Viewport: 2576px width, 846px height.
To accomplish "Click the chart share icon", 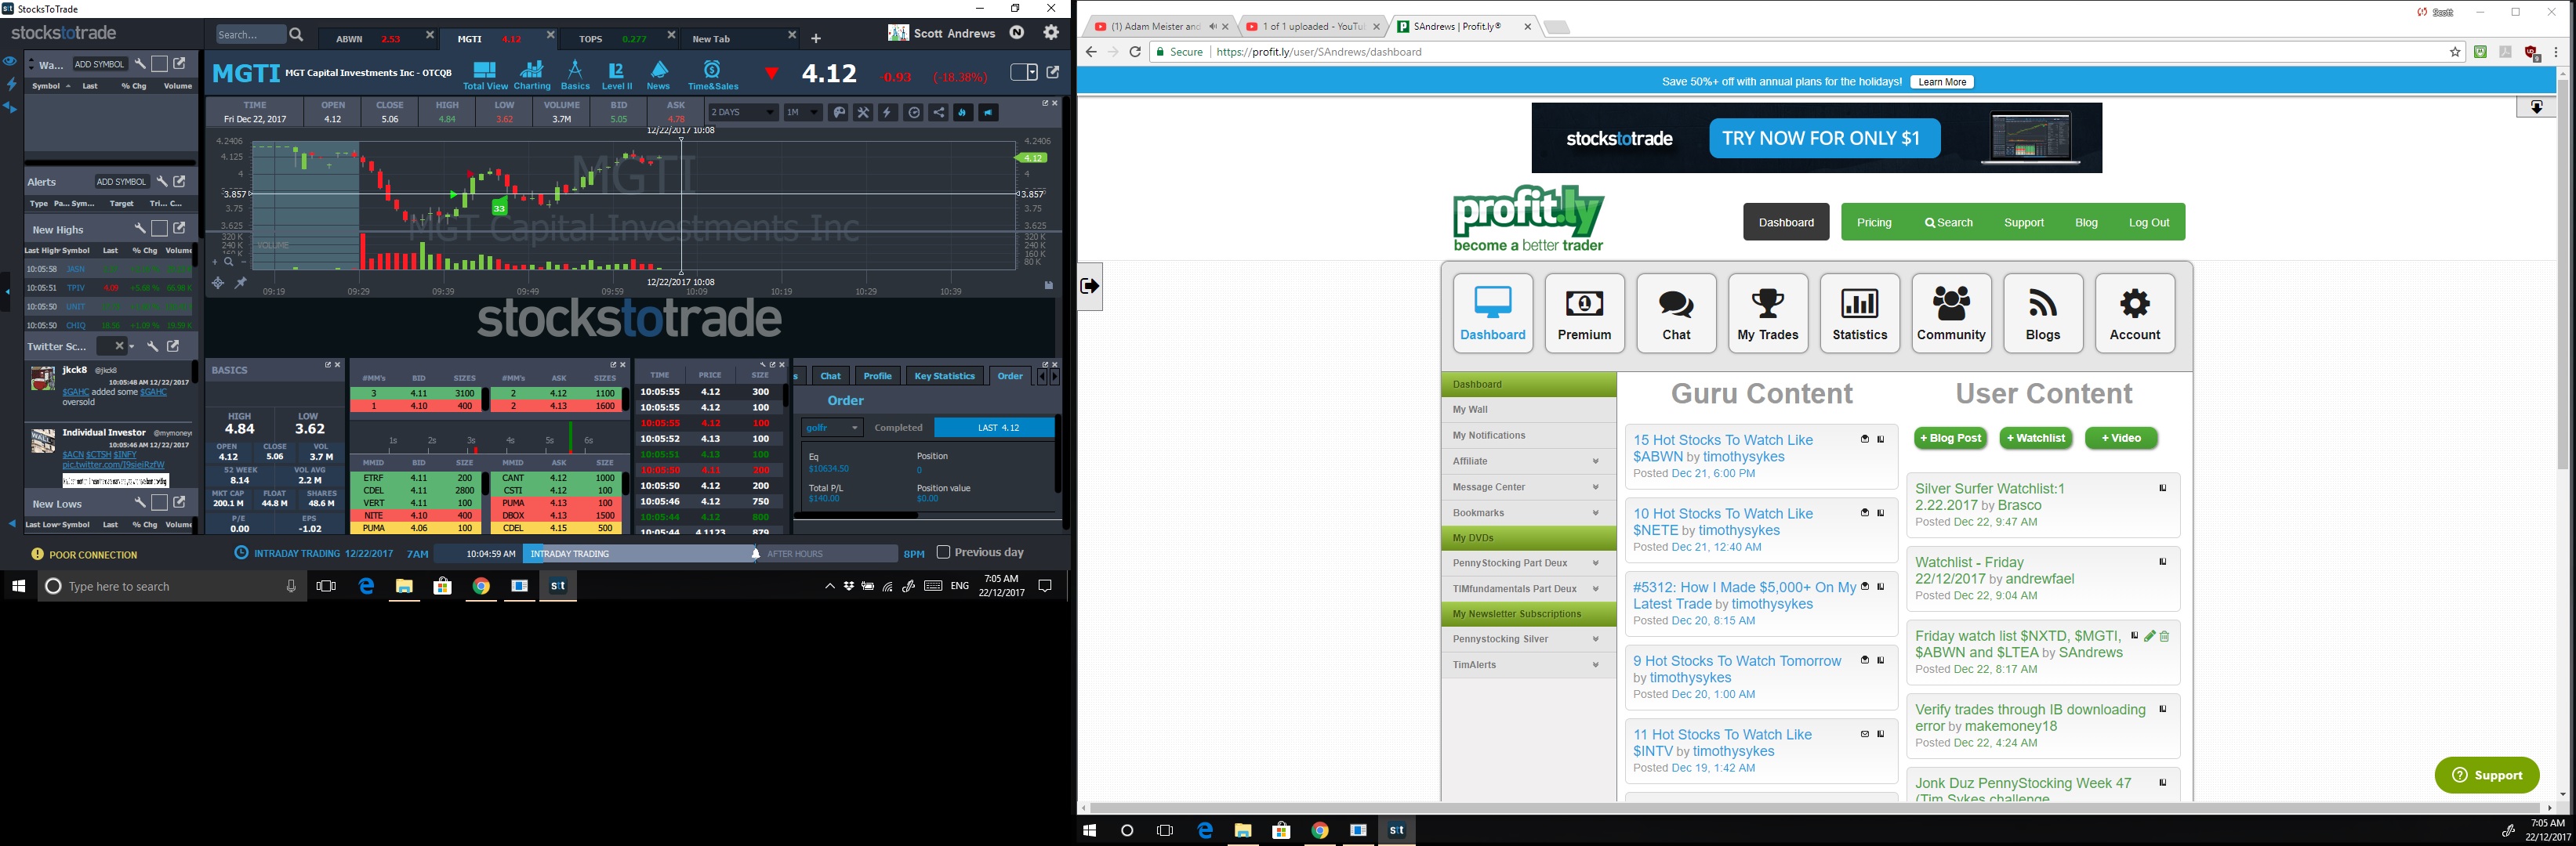I will click(x=938, y=113).
